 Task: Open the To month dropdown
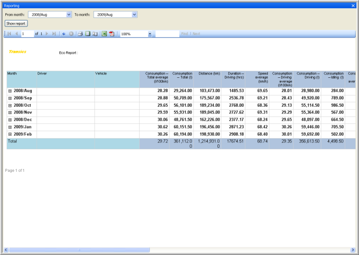134,15
